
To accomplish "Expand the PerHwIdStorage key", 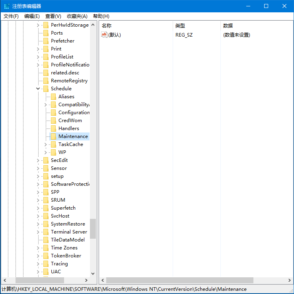I will click(x=38, y=25).
